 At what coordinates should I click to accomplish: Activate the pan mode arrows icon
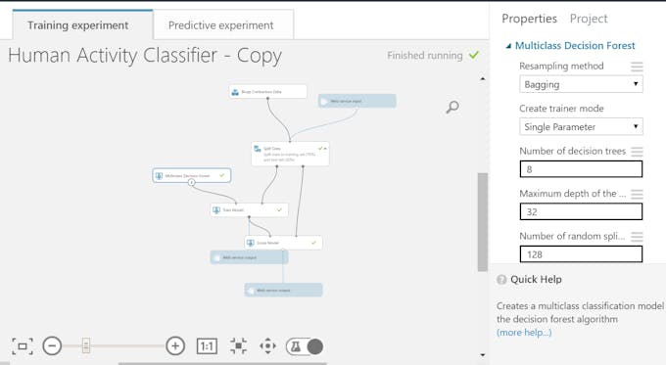[267, 345]
